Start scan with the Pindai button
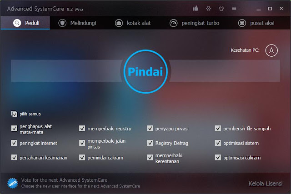The width and height of the screenshot is (291, 194). [145, 71]
